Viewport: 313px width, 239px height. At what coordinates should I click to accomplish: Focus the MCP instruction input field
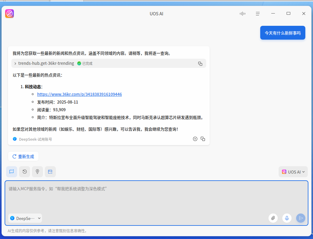pos(156,203)
